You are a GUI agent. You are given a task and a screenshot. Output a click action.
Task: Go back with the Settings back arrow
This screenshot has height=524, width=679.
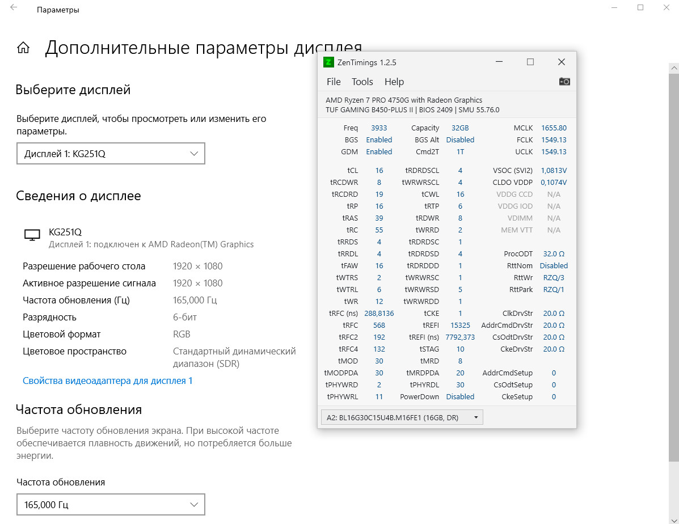coord(14,7)
